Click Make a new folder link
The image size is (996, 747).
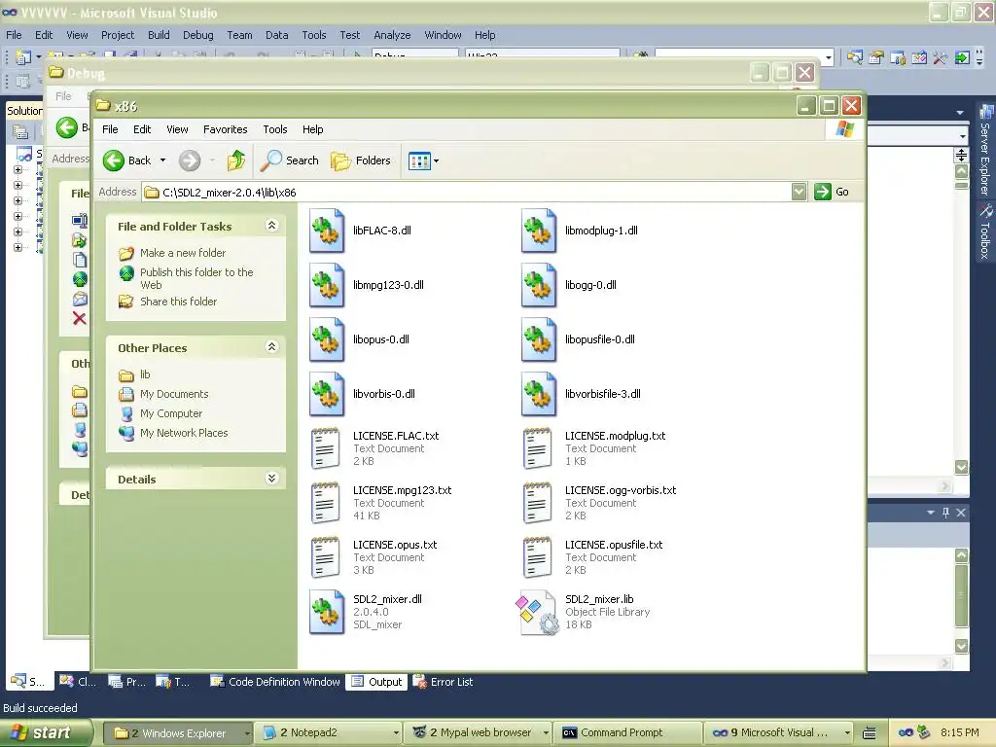pos(183,253)
